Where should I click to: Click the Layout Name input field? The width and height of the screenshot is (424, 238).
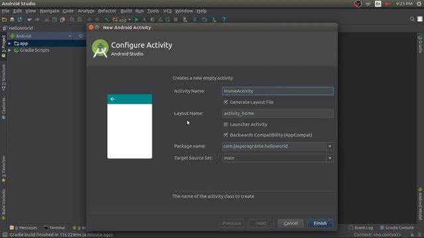[278, 113]
